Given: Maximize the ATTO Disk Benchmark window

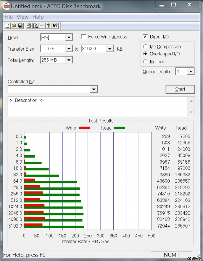Looking at the screenshot, I should (174, 5).
